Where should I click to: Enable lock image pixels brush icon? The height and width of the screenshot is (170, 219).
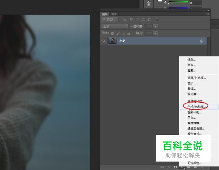[118, 33]
